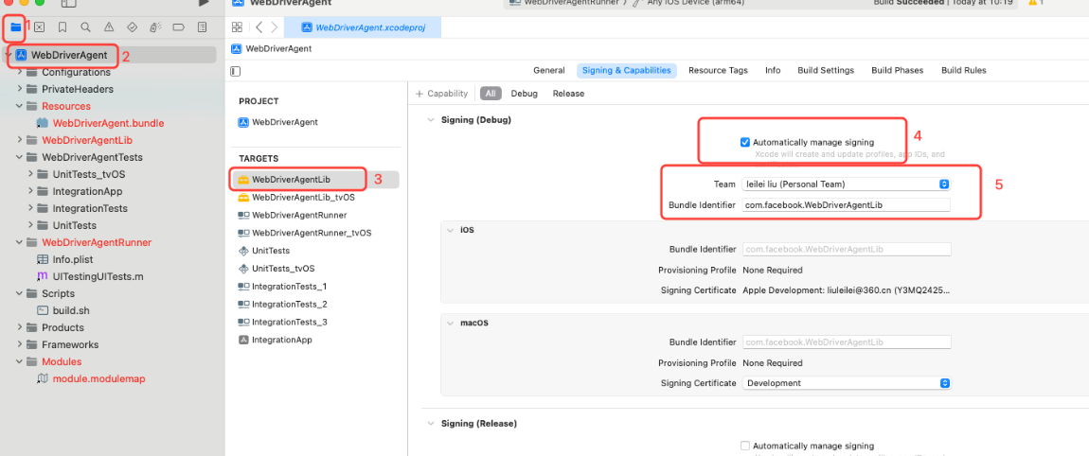This screenshot has width=1089, height=456.
Task: Open the Source Control navigator icon
Action: coord(39,27)
